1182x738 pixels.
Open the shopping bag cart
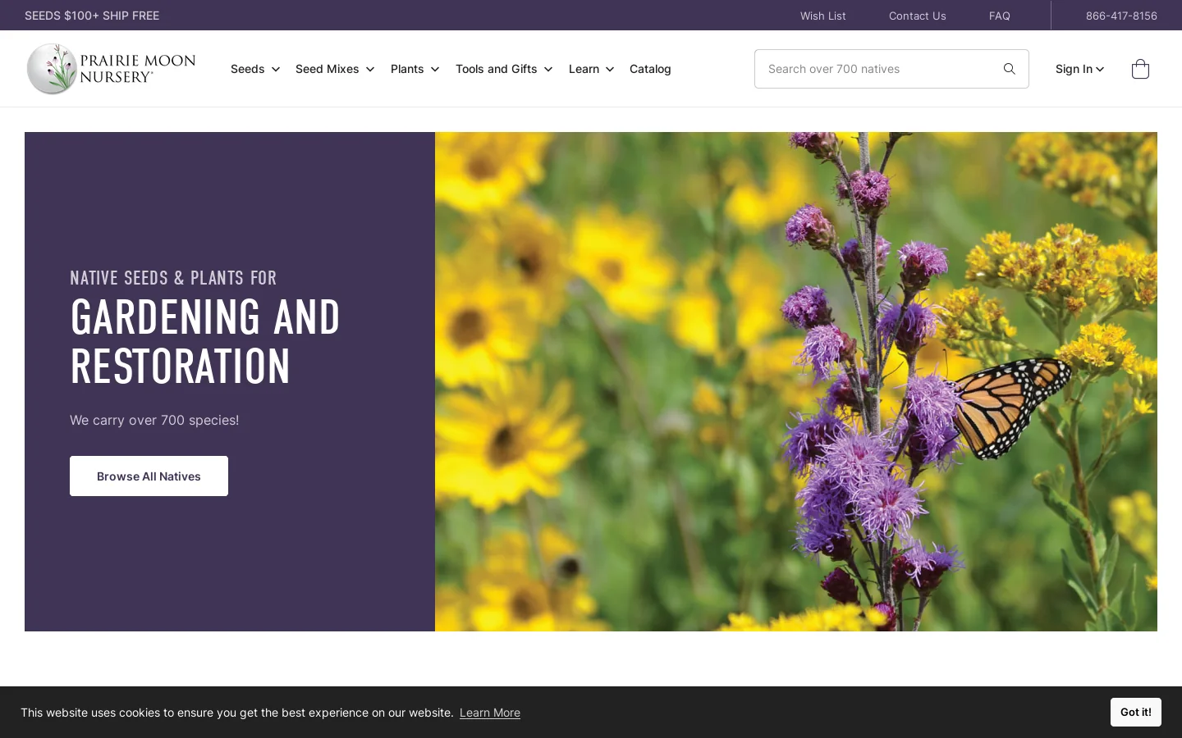tap(1140, 69)
